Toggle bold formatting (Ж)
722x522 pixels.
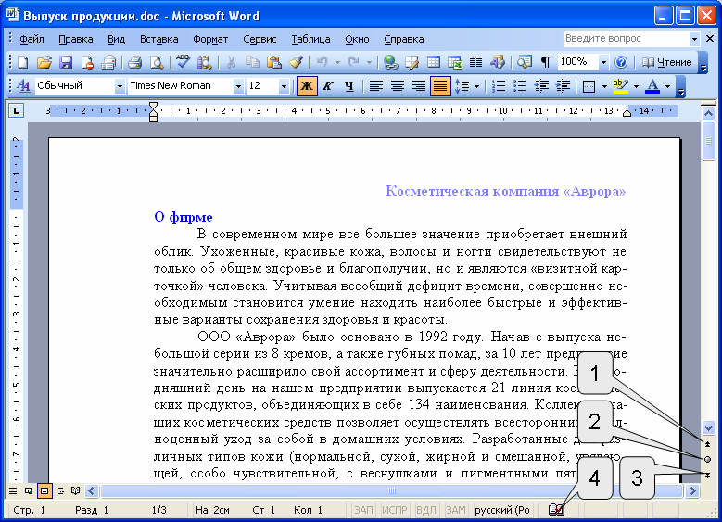point(307,85)
